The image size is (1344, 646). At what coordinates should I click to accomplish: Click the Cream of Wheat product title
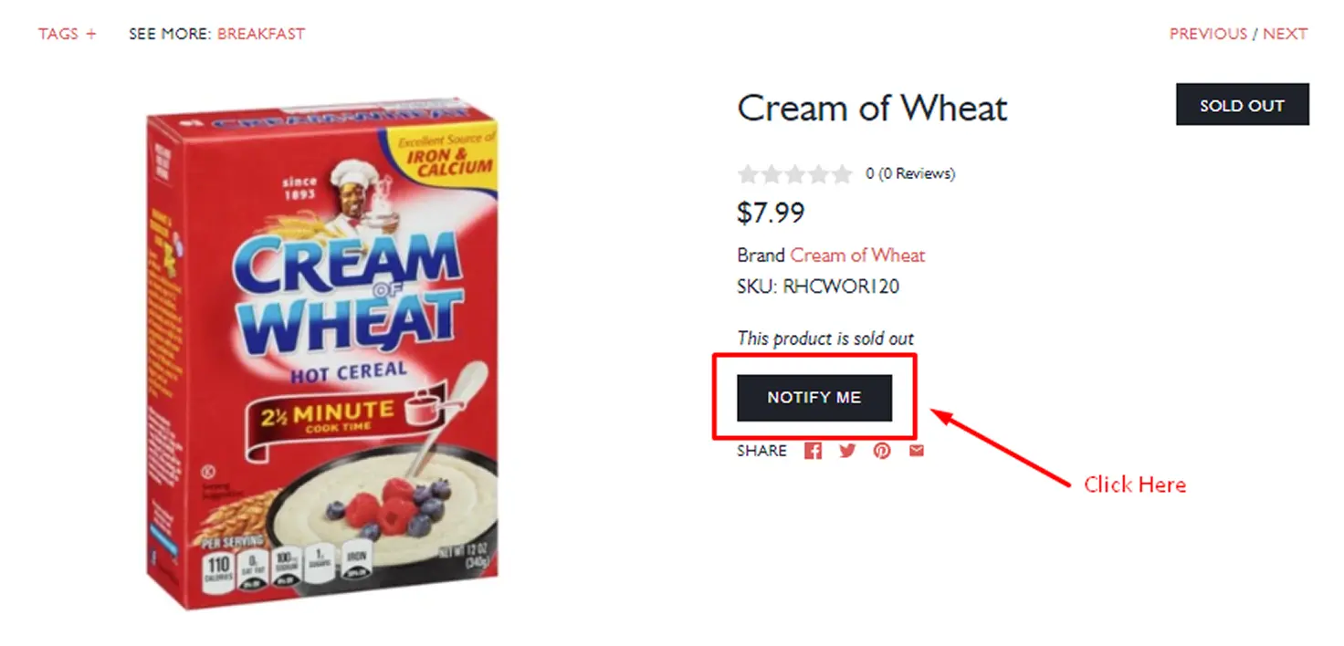click(x=872, y=109)
